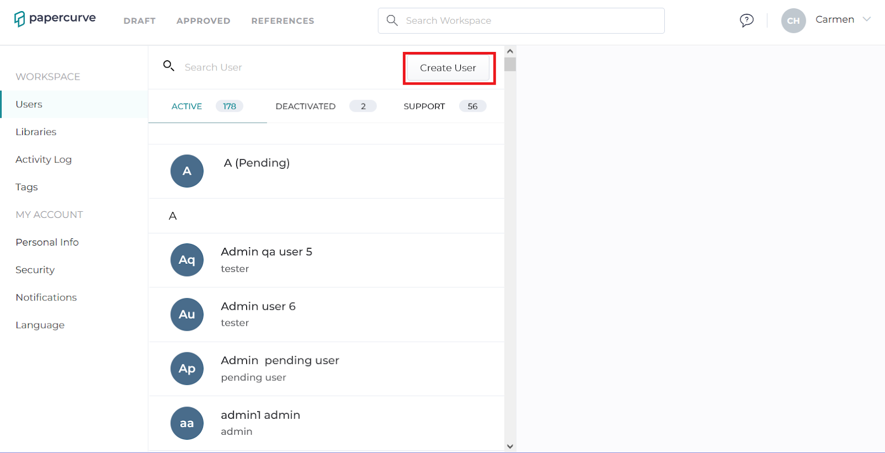Image resolution: width=885 pixels, height=453 pixels.
Task: Open Language settings
Action: click(x=40, y=325)
